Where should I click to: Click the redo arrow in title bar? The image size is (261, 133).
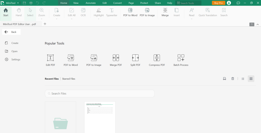coord(44,3)
